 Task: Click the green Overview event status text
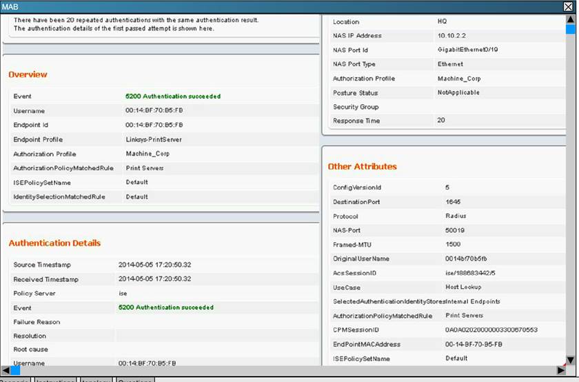[172, 97]
